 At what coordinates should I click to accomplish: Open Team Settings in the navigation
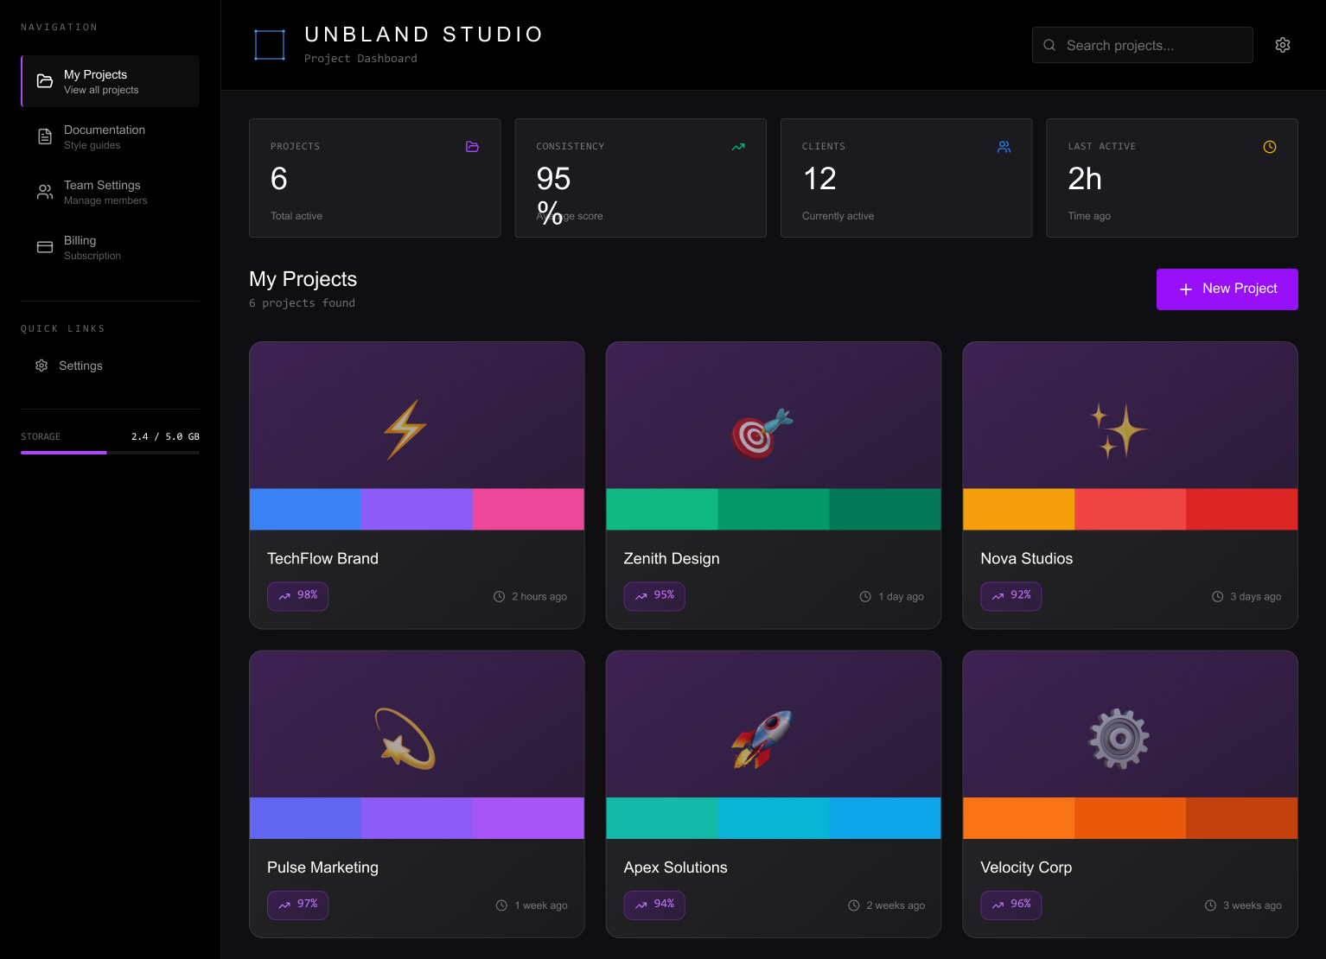111,192
